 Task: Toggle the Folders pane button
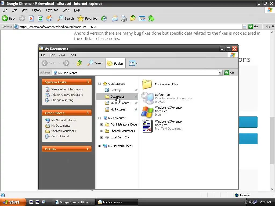(115, 63)
